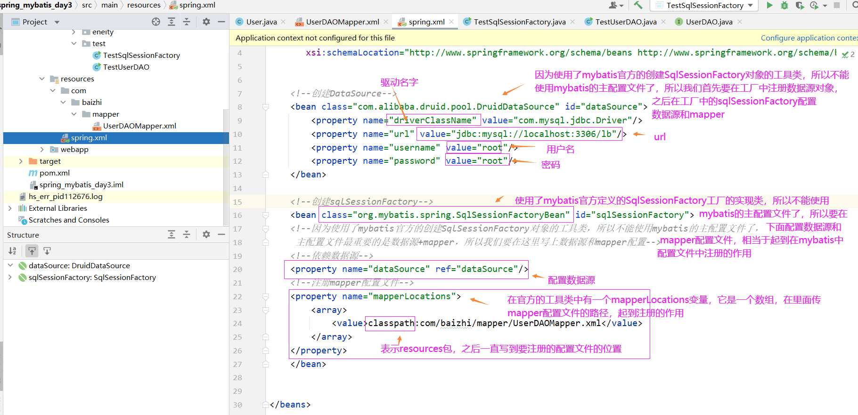Click the src breadcrumb
The image size is (858, 415).
(87, 5)
